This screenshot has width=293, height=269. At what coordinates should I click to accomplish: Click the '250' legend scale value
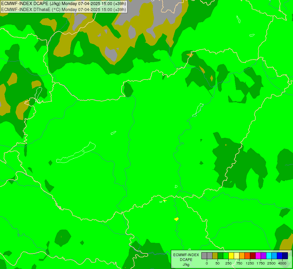(228, 263)
